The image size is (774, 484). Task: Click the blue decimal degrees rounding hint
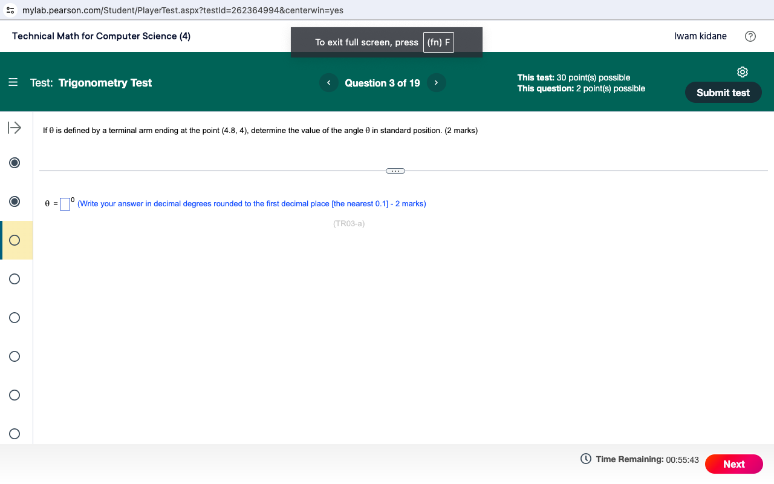[x=252, y=204]
